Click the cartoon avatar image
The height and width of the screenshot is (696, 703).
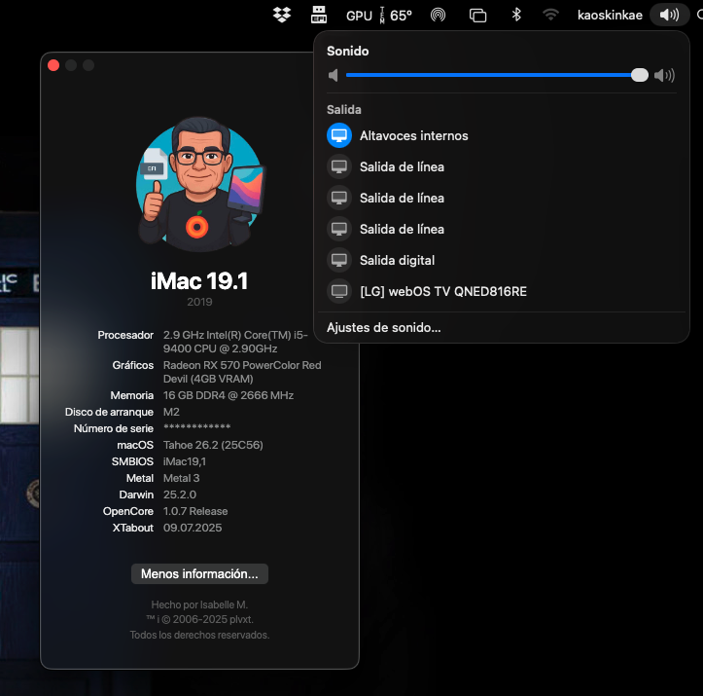[200, 184]
